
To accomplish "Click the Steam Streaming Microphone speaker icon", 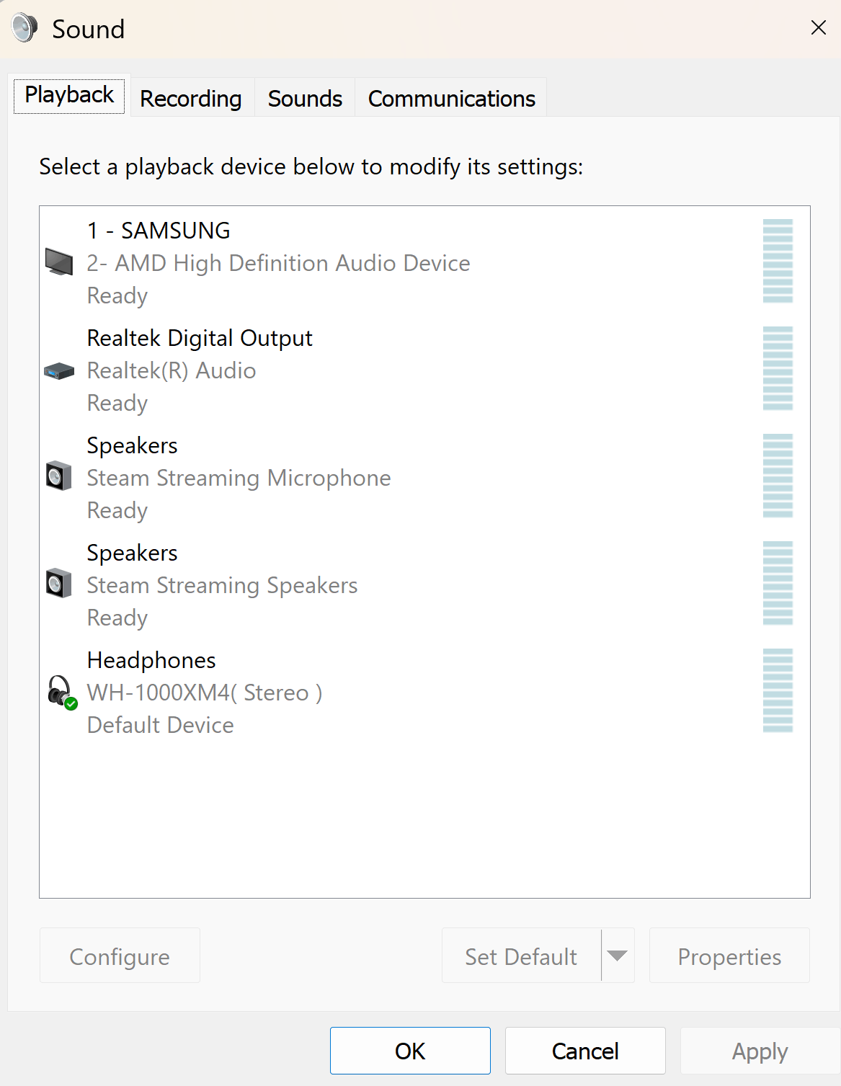I will tap(59, 476).
